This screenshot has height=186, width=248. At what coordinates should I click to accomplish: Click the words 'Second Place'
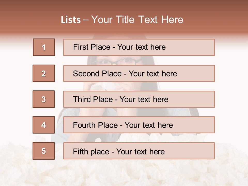click(x=97, y=74)
